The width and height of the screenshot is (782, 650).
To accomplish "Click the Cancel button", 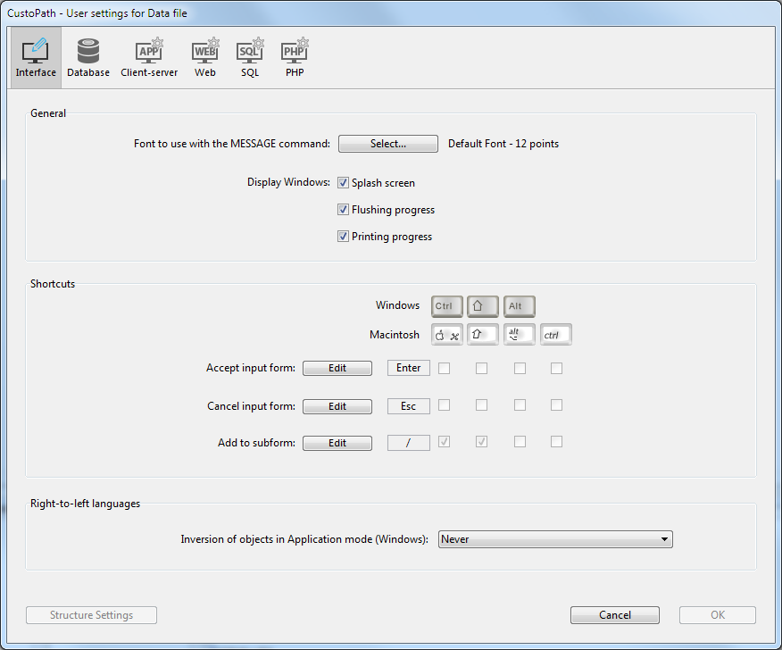I will [615, 615].
